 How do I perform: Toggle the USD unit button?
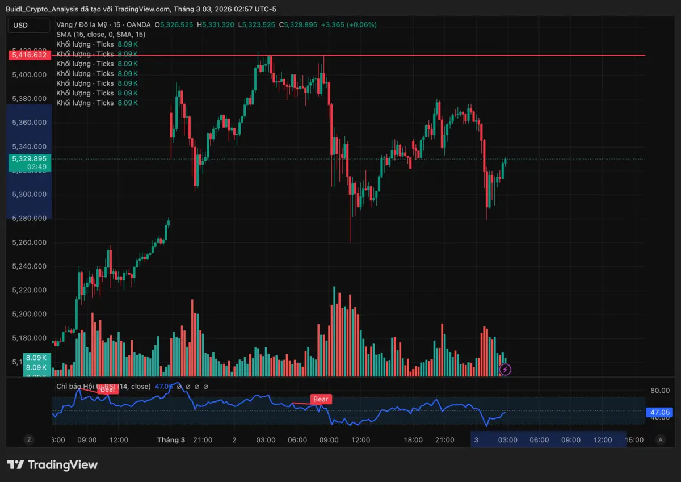(29, 25)
